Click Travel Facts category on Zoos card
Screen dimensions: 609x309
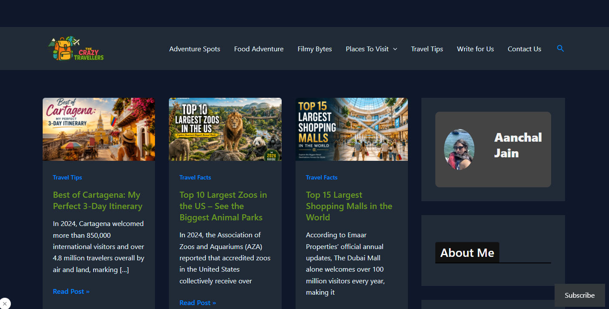pyautogui.click(x=195, y=177)
